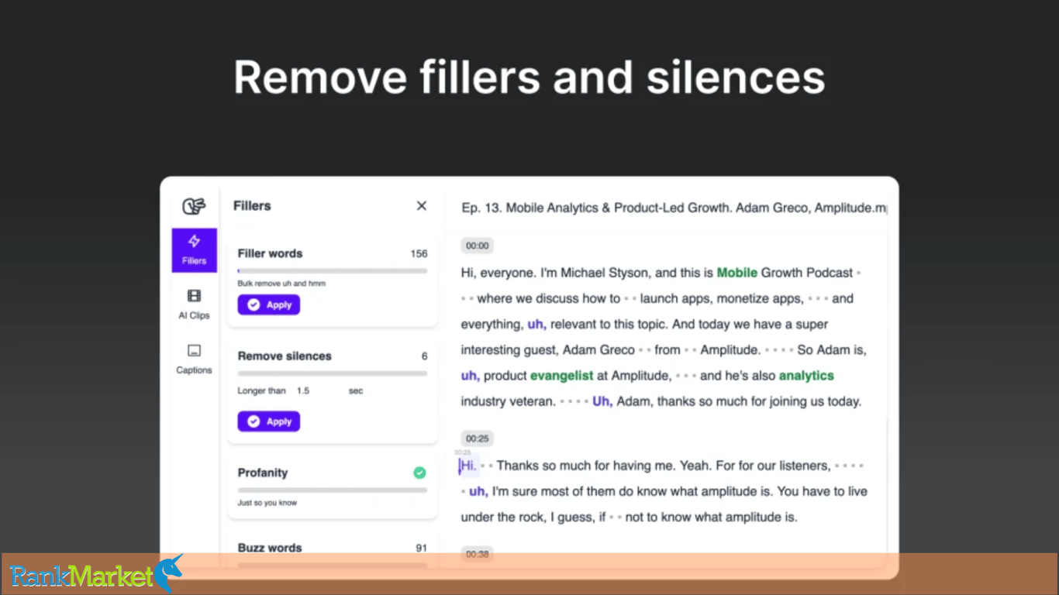1059x595 pixels.
Task: Click the silence dots before "So Adam is"
Action: 778,350
